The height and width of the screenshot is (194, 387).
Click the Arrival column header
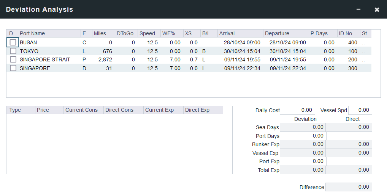click(240, 33)
